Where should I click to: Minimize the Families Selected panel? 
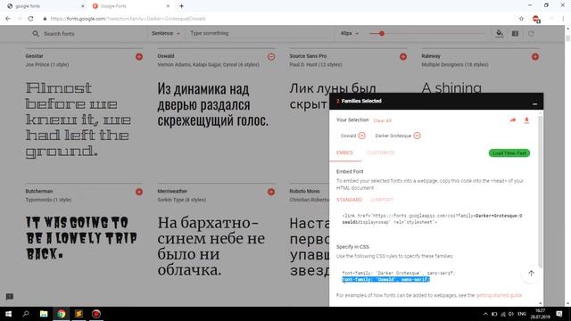534,104
